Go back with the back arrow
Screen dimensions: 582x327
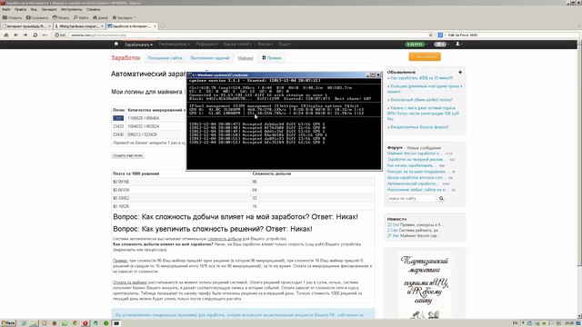(x=15, y=35)
